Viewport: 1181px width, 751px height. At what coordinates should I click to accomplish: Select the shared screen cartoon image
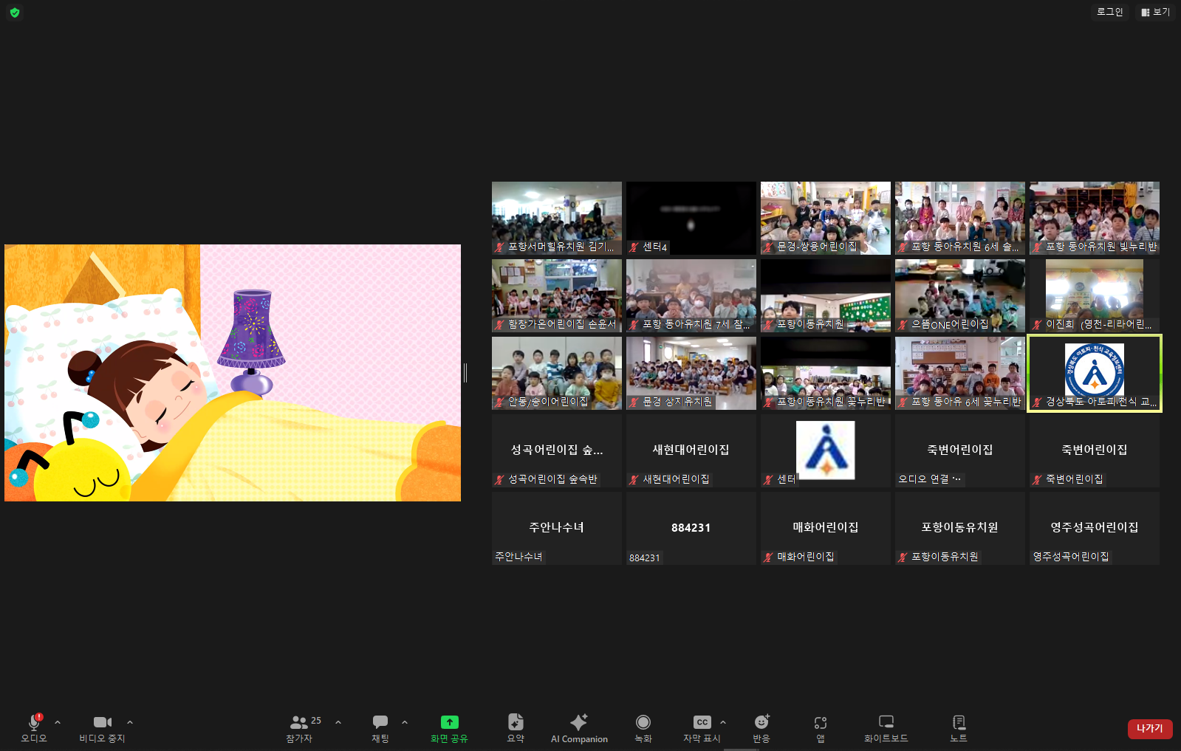[x=233, y=373]
